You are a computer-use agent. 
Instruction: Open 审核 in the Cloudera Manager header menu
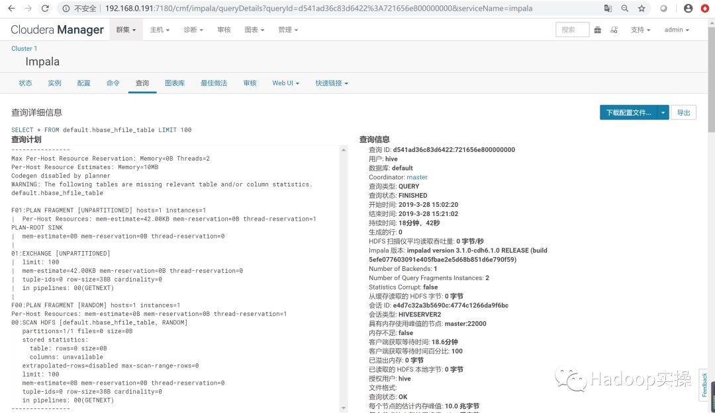224,30
